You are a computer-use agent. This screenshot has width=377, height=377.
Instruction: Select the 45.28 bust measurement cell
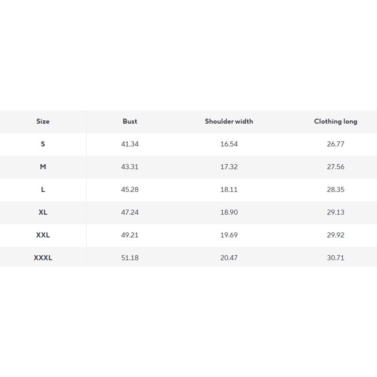[x=130, y=190]
